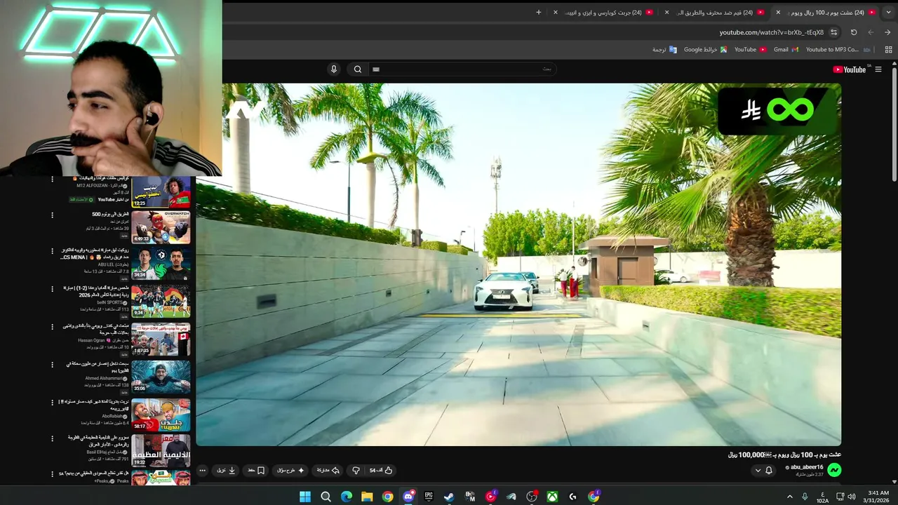
Task: Download the video
Action: 226,470
